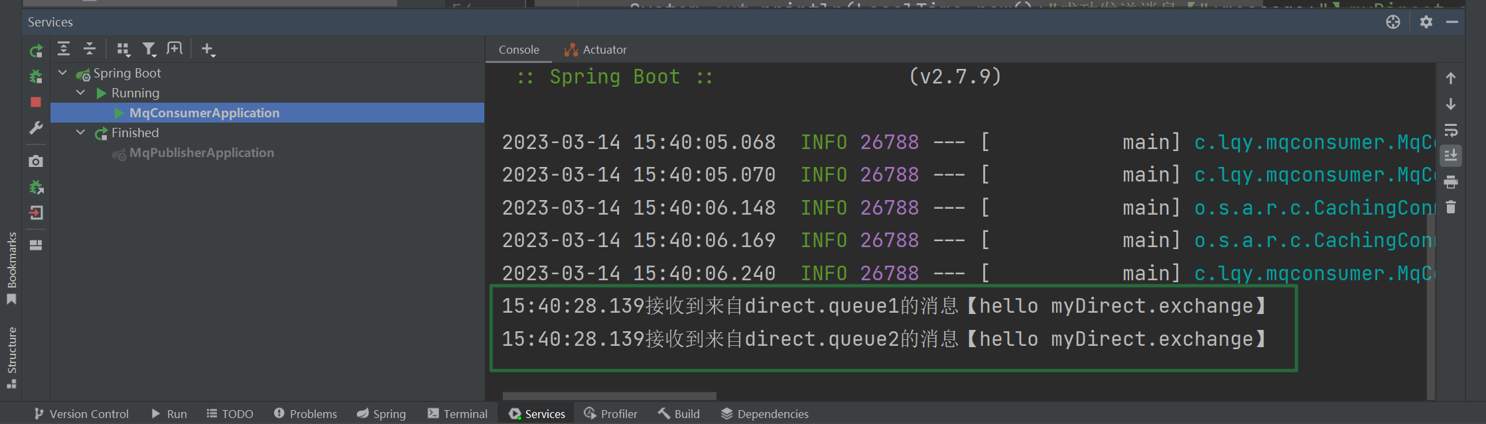Toggle soft-wrap in console
1486x424 pixels.
[x=1451, y=130]
